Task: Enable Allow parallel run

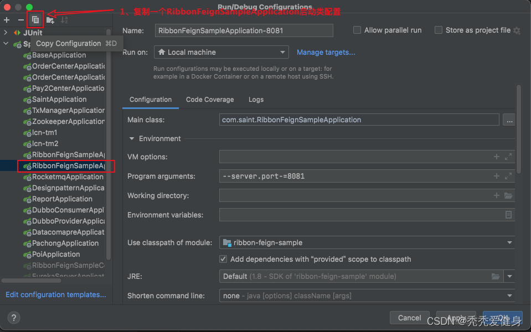Action: point(357,30)
